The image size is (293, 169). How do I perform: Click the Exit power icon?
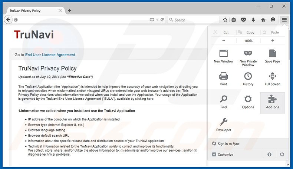coord(282,154)
